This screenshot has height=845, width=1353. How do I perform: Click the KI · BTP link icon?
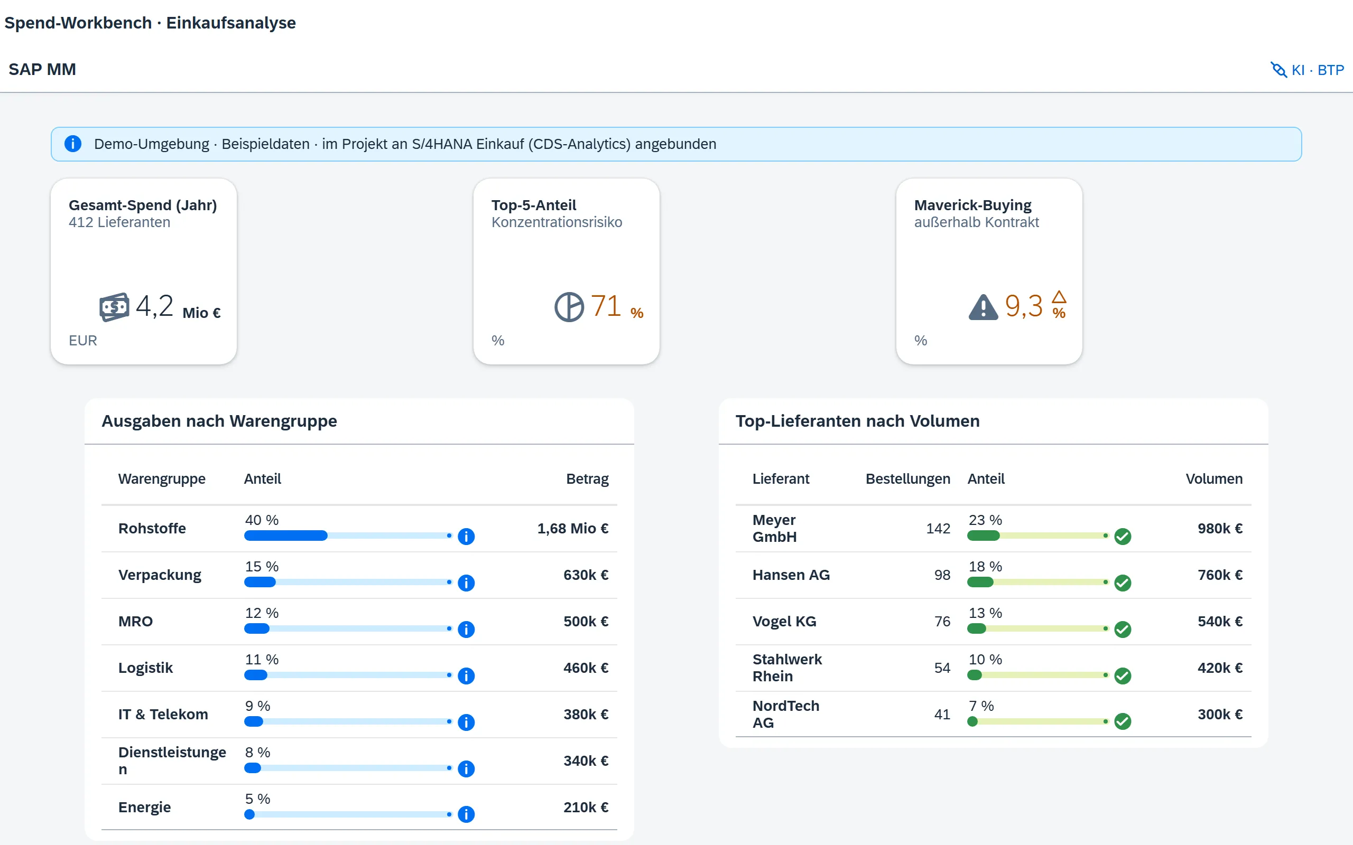[x=1278, y=70]
